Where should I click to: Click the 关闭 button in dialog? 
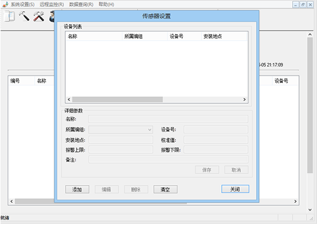point(235,189)
